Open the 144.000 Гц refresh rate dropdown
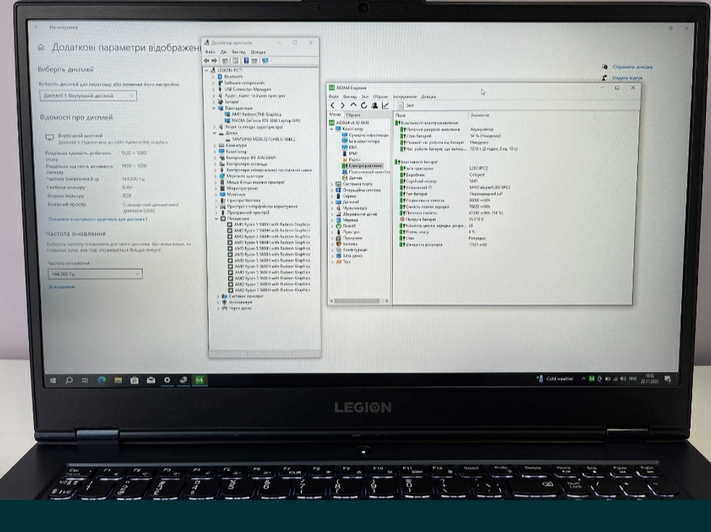711x532 pixels. [x=94, y=274]
